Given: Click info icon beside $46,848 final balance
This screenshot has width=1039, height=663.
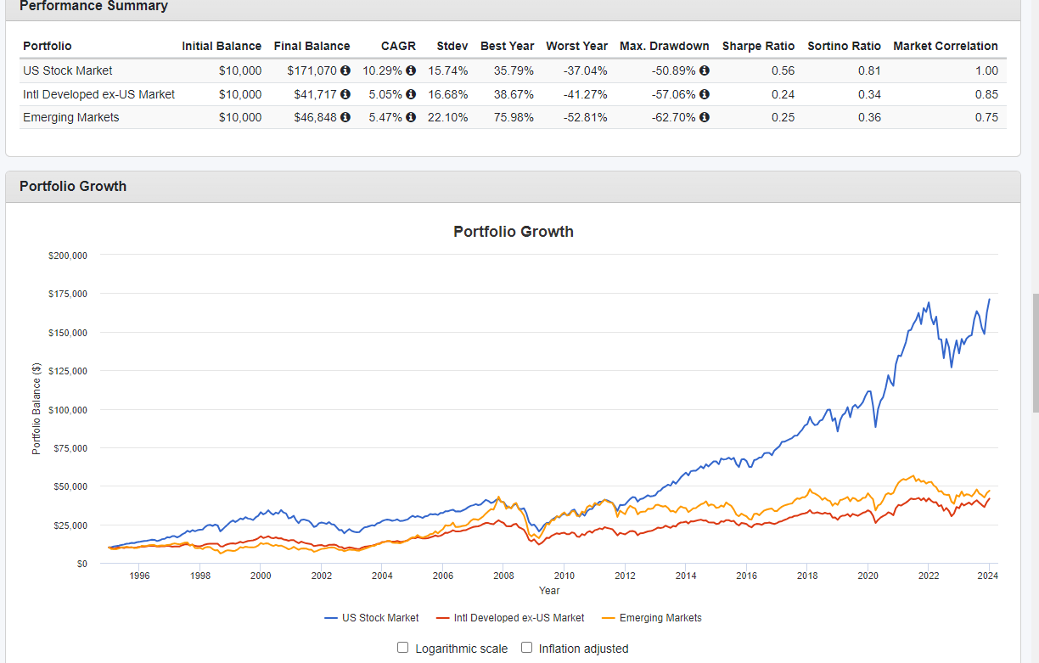Looking at the screenshot, I should point(345,117).
